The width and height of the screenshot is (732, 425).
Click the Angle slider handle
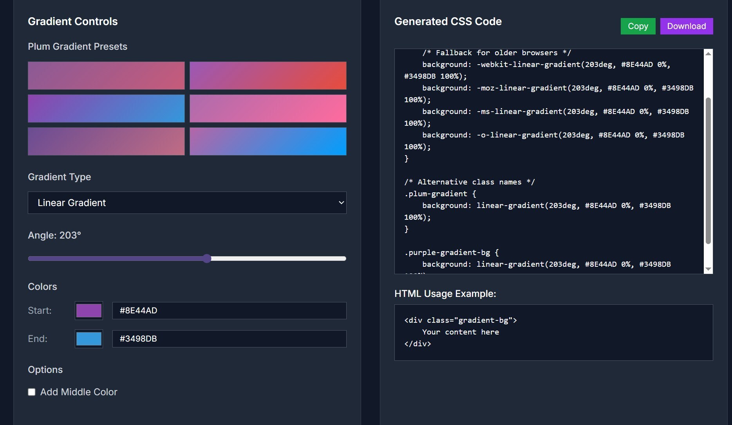point(207,259)
